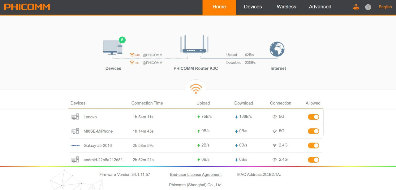396x190 pixels.
Task: Switch to the Wireless tab
Action: 286,7
